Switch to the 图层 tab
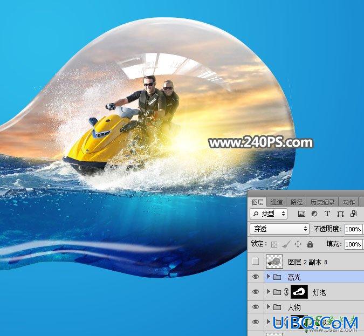 point(257,202)
